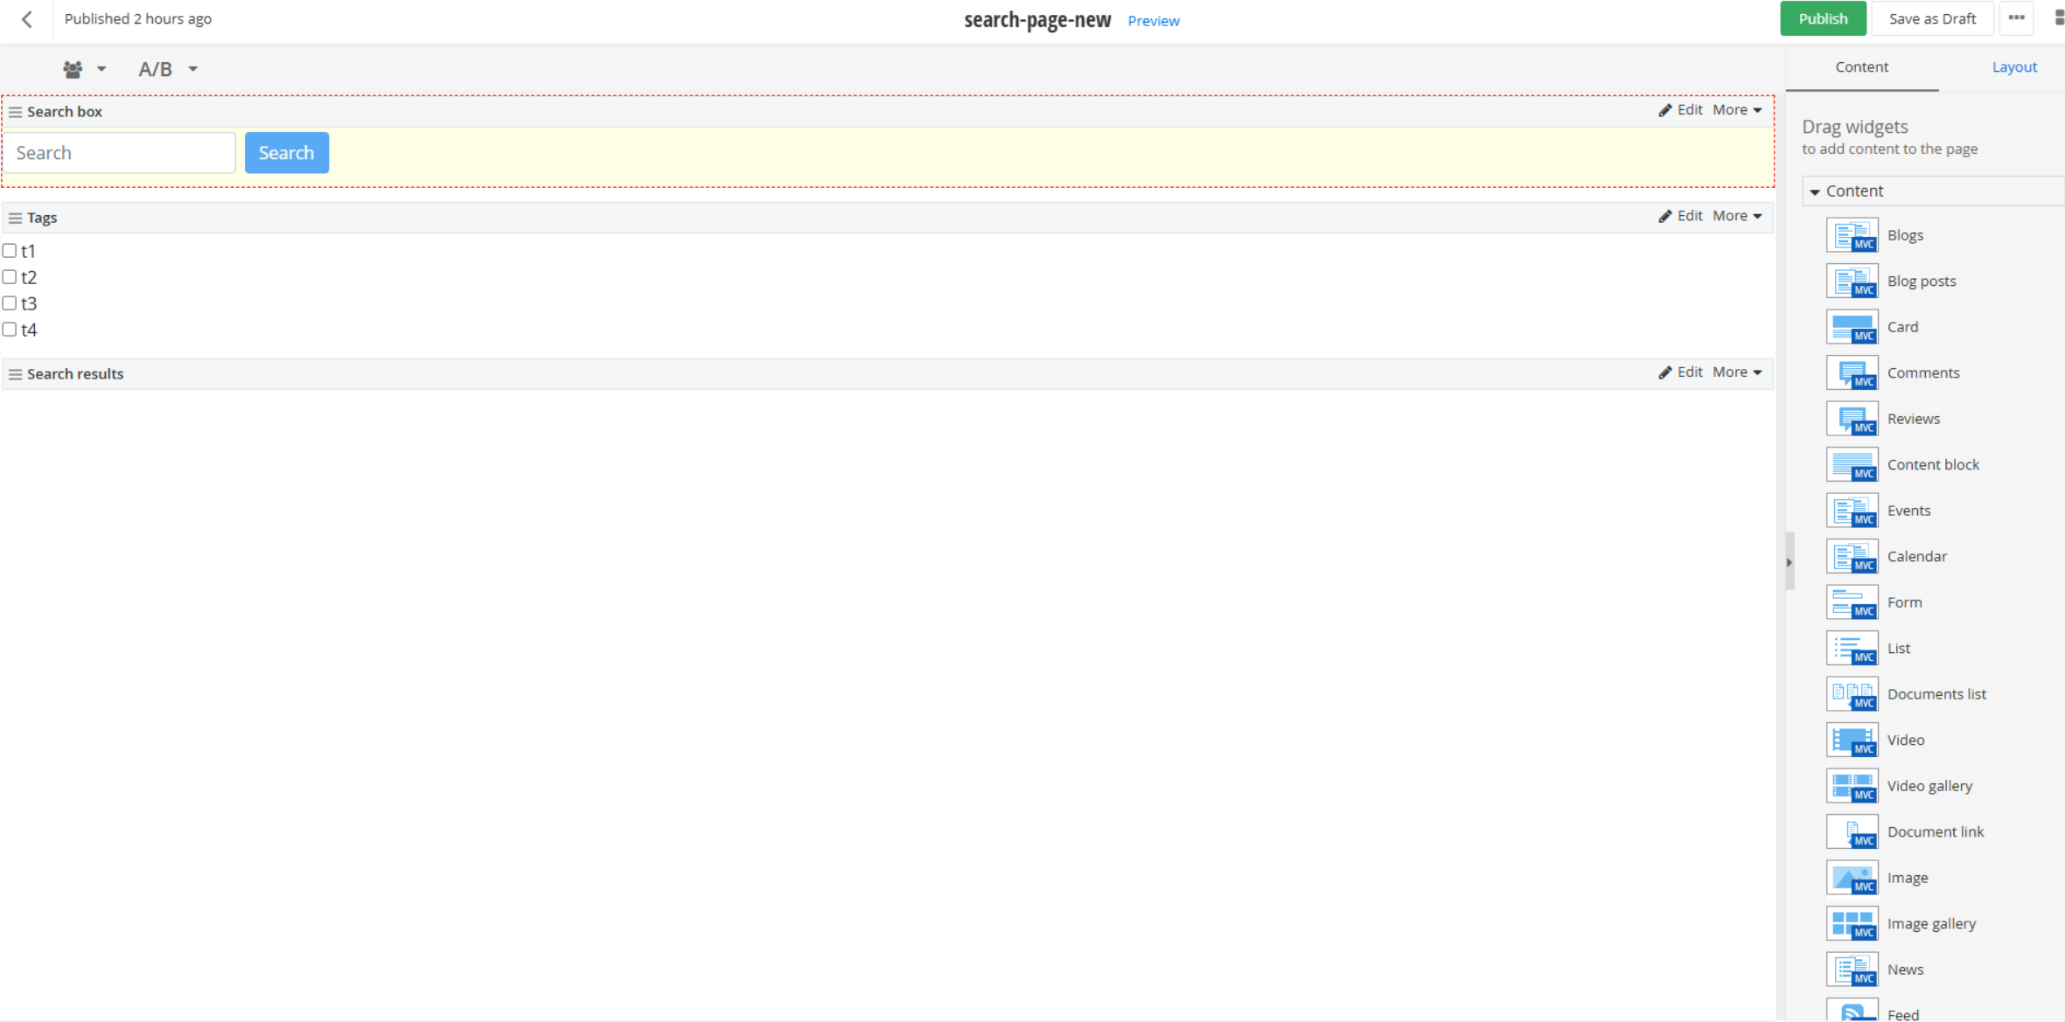Click the Comments widget icon

click(1852, 373)
